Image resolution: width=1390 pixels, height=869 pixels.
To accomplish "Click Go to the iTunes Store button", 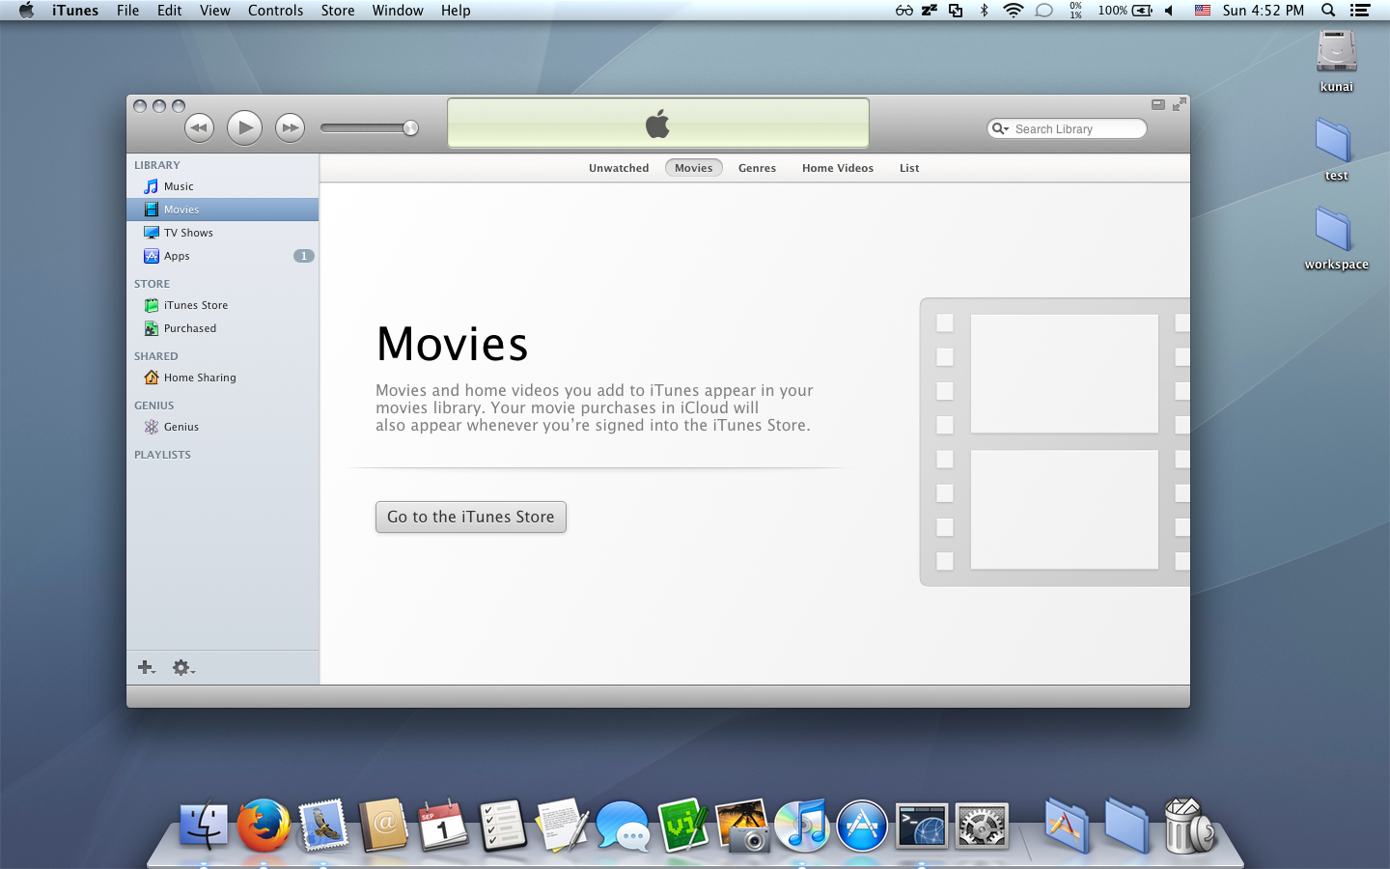I will point(471,517).
